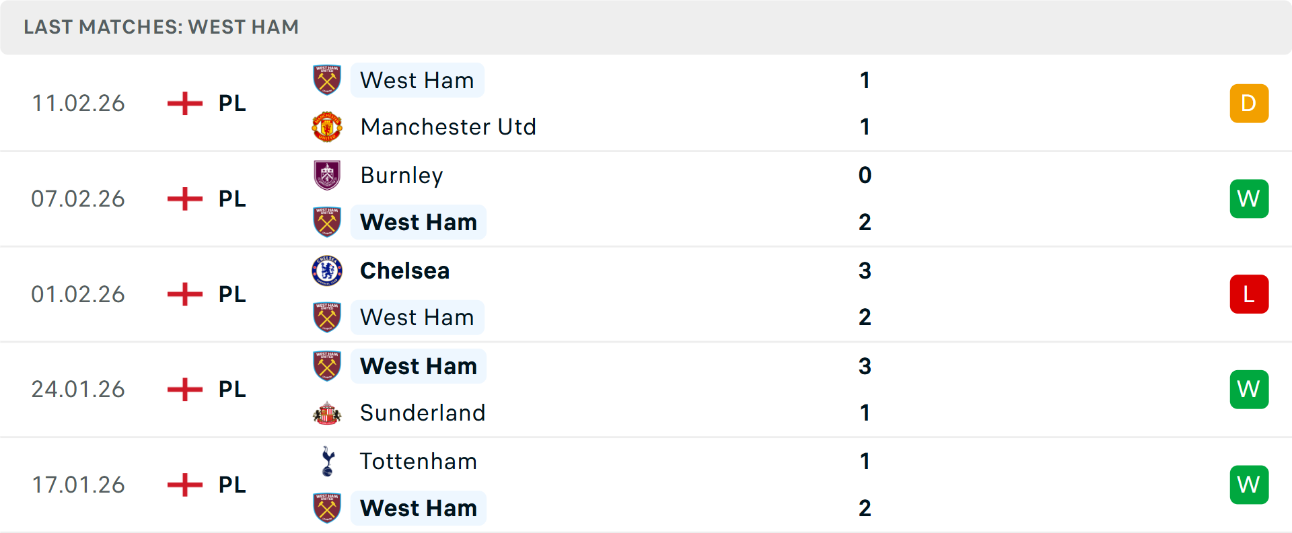Viewport: 1292px width, 533px height.
Task: Select the date 01.02.26
Action: click(78, 294)
